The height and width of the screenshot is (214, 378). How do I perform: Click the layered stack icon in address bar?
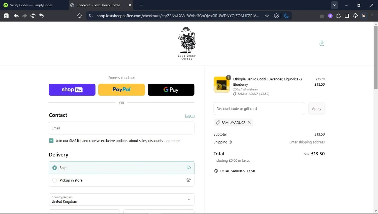(x=276, y=16)
